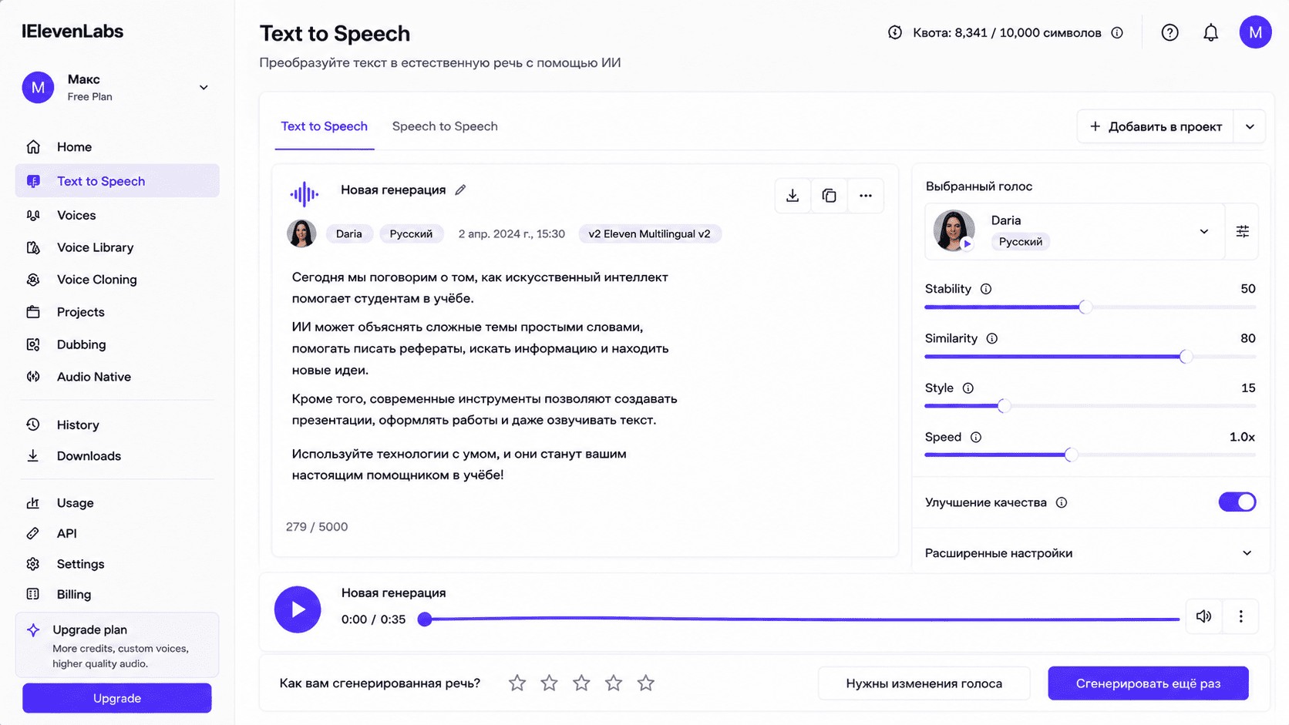Click the Upgrade plan promo card

[117, 646]
